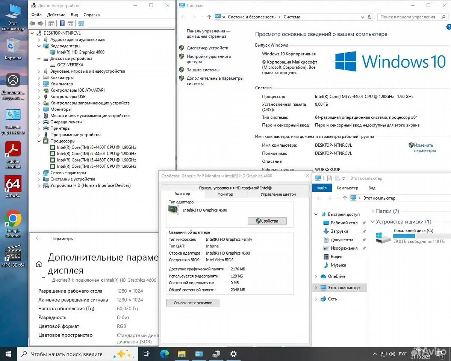This screenshot has width=451, height=361.
Task: Click the Back arrow in Device Manager toolbar
Action: (x=33, y=23)
